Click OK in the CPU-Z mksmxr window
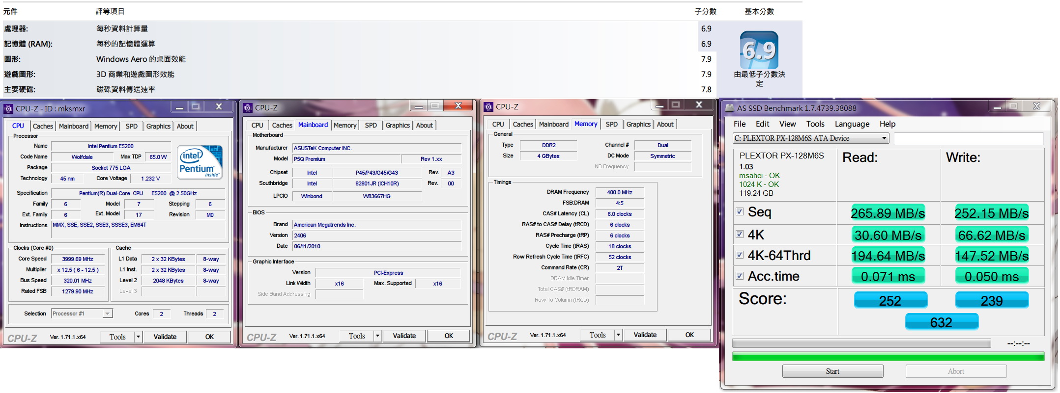1060x393 pixels. pos(209,337)
